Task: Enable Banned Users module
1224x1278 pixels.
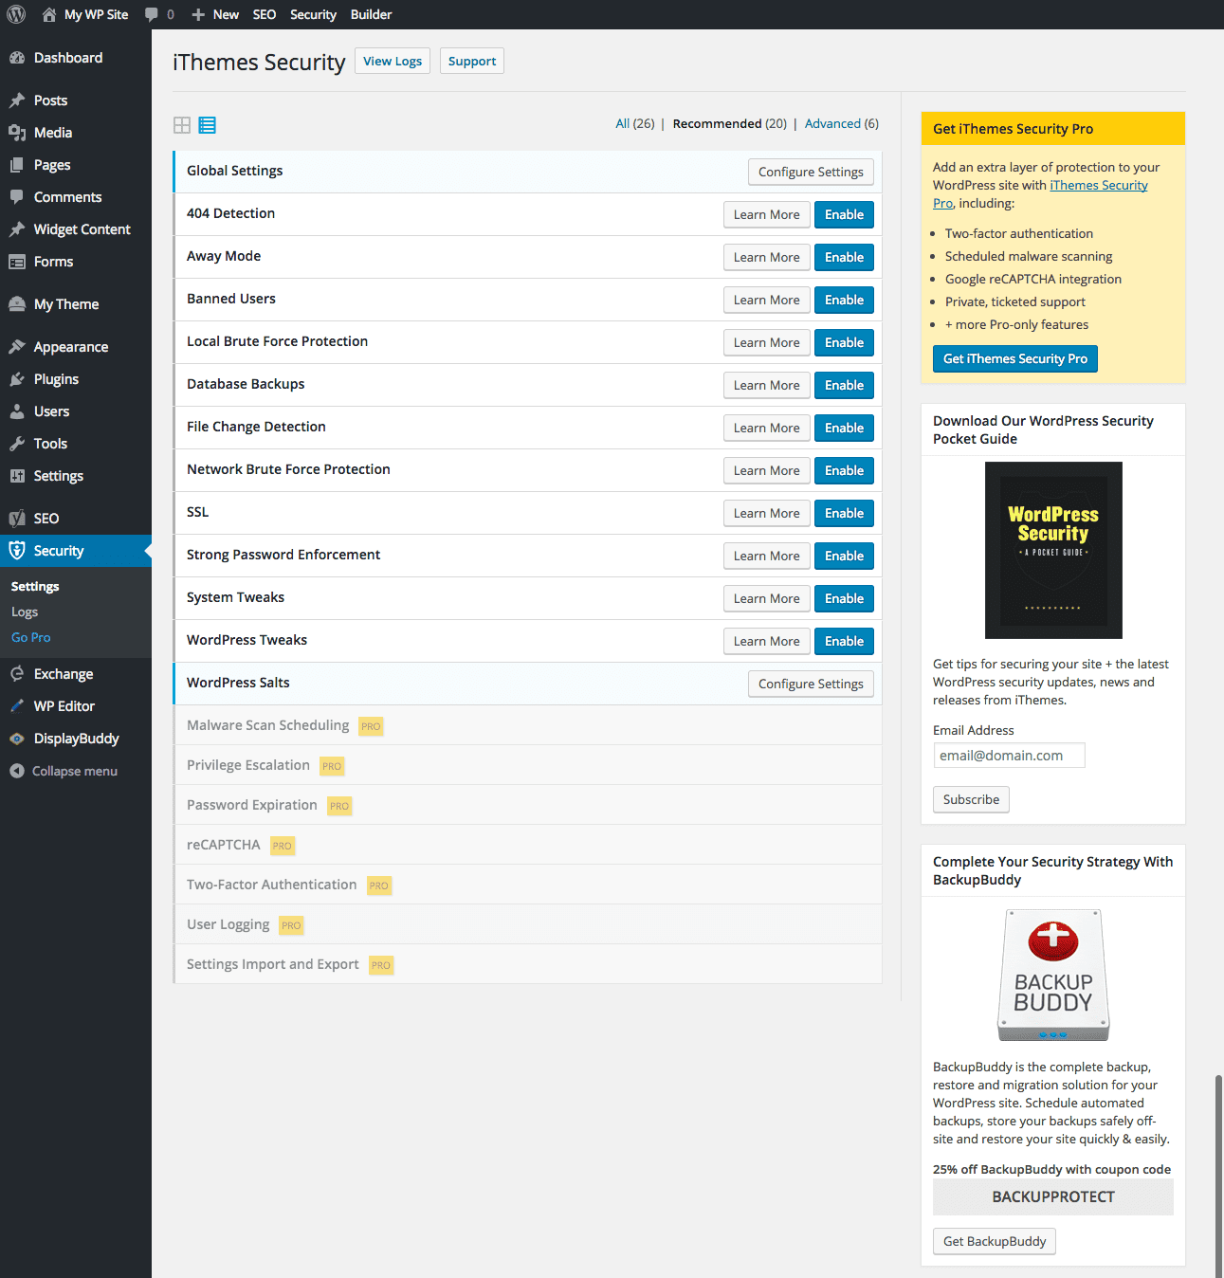Action: (844, 300)
